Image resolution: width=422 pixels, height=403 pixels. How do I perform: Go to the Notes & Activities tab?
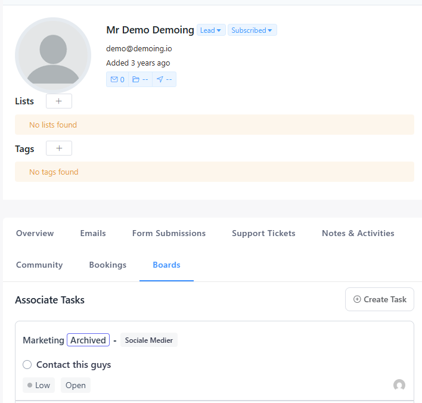click(x=358, y=234)
